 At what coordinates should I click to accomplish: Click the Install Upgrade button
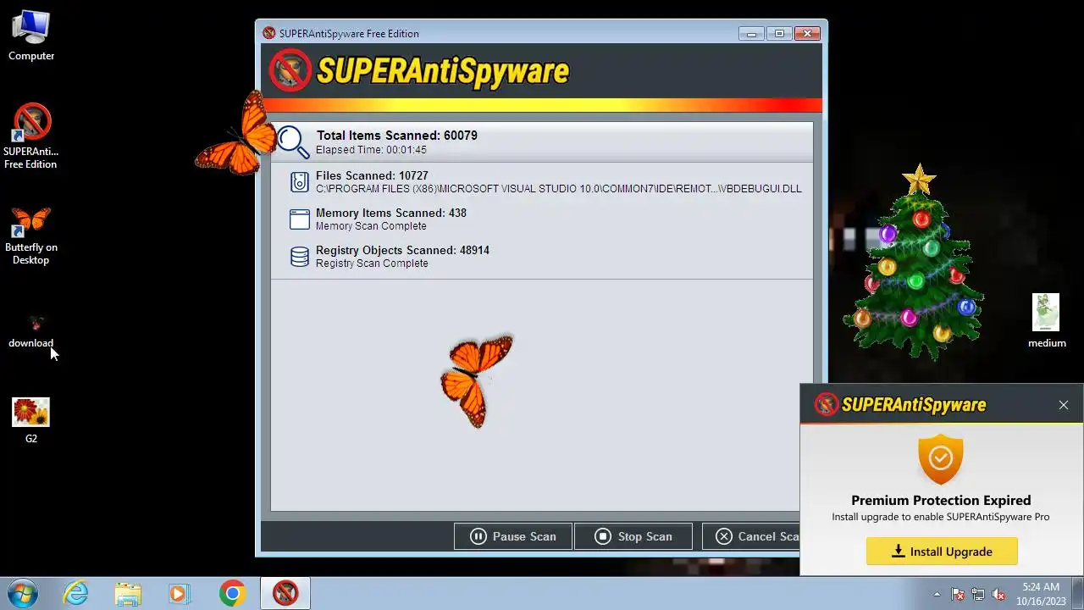tap(942, 552)
